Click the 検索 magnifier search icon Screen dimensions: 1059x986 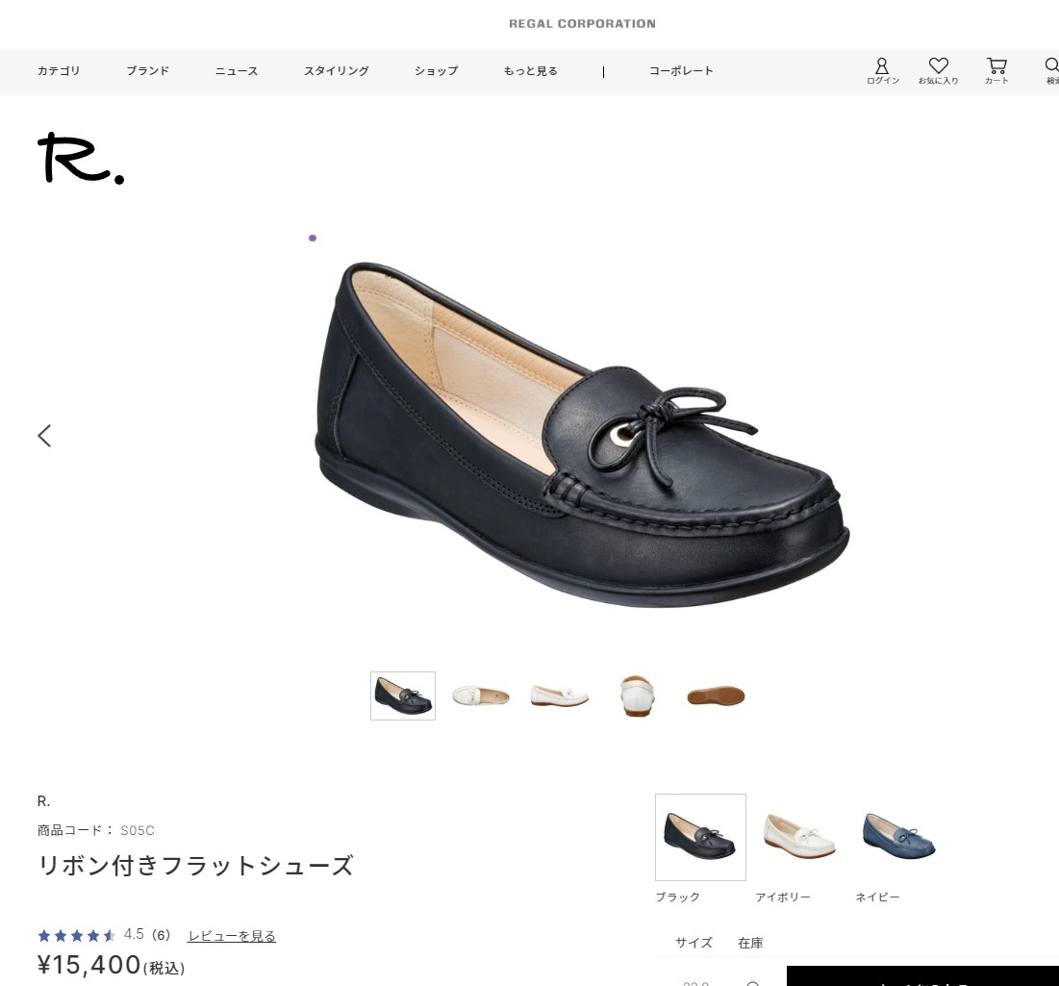1051,67
